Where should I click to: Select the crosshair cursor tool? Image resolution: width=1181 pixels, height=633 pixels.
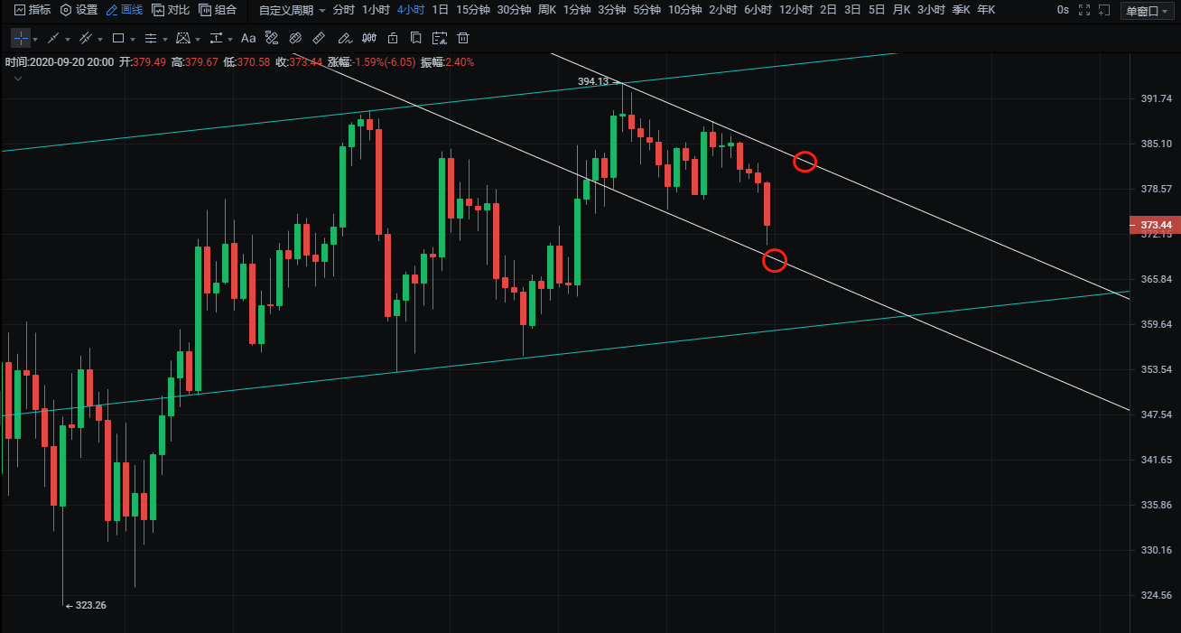tap(20, 39)
